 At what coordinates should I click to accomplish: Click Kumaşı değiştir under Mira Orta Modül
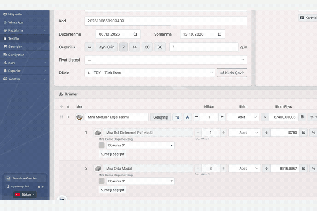coord(112,190)
